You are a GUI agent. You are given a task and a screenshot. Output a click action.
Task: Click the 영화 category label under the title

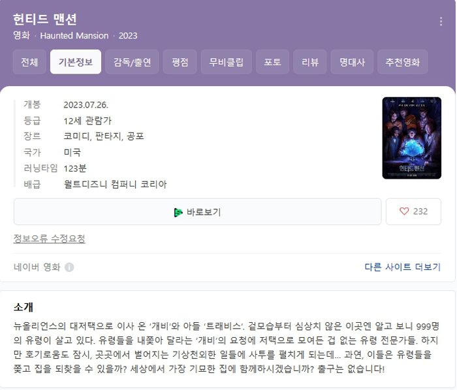[22, 36]
